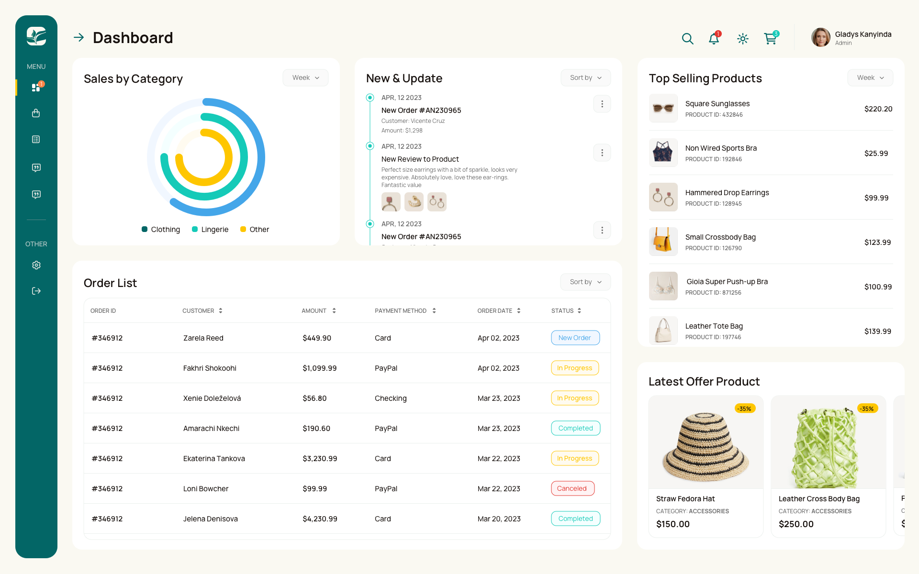919x574 pixels.
Task: Expand the Sort by dropdown in Order List
Action: (x=585, y=282)
